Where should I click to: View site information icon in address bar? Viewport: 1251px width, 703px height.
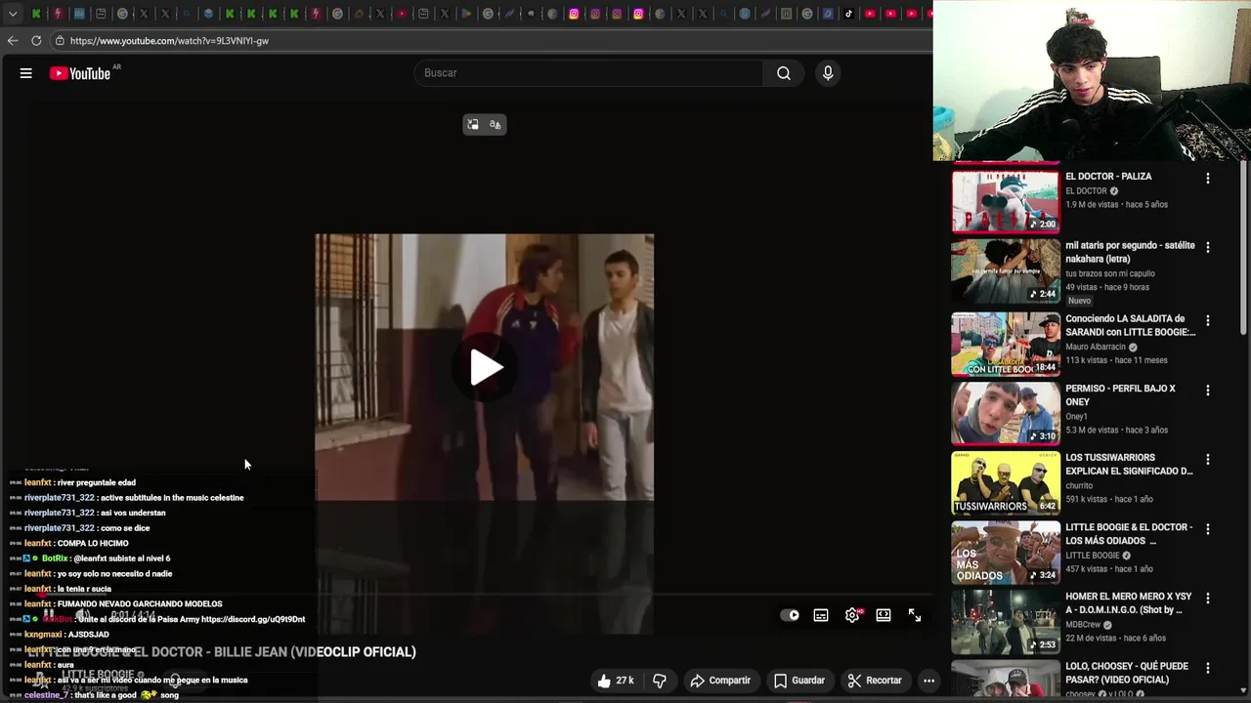click(x=60, y=41)
